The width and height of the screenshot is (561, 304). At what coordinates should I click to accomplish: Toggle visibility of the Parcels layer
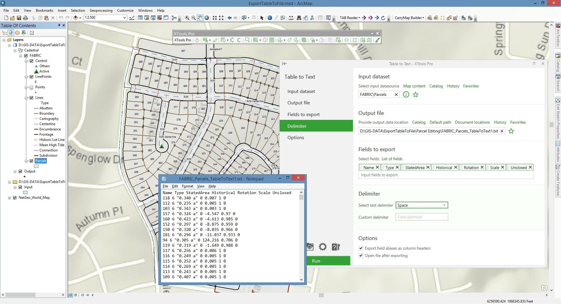coord(32,161)
